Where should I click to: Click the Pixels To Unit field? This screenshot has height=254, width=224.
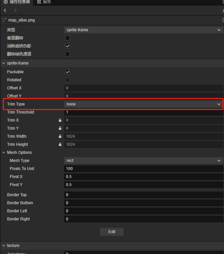point(144,169)
